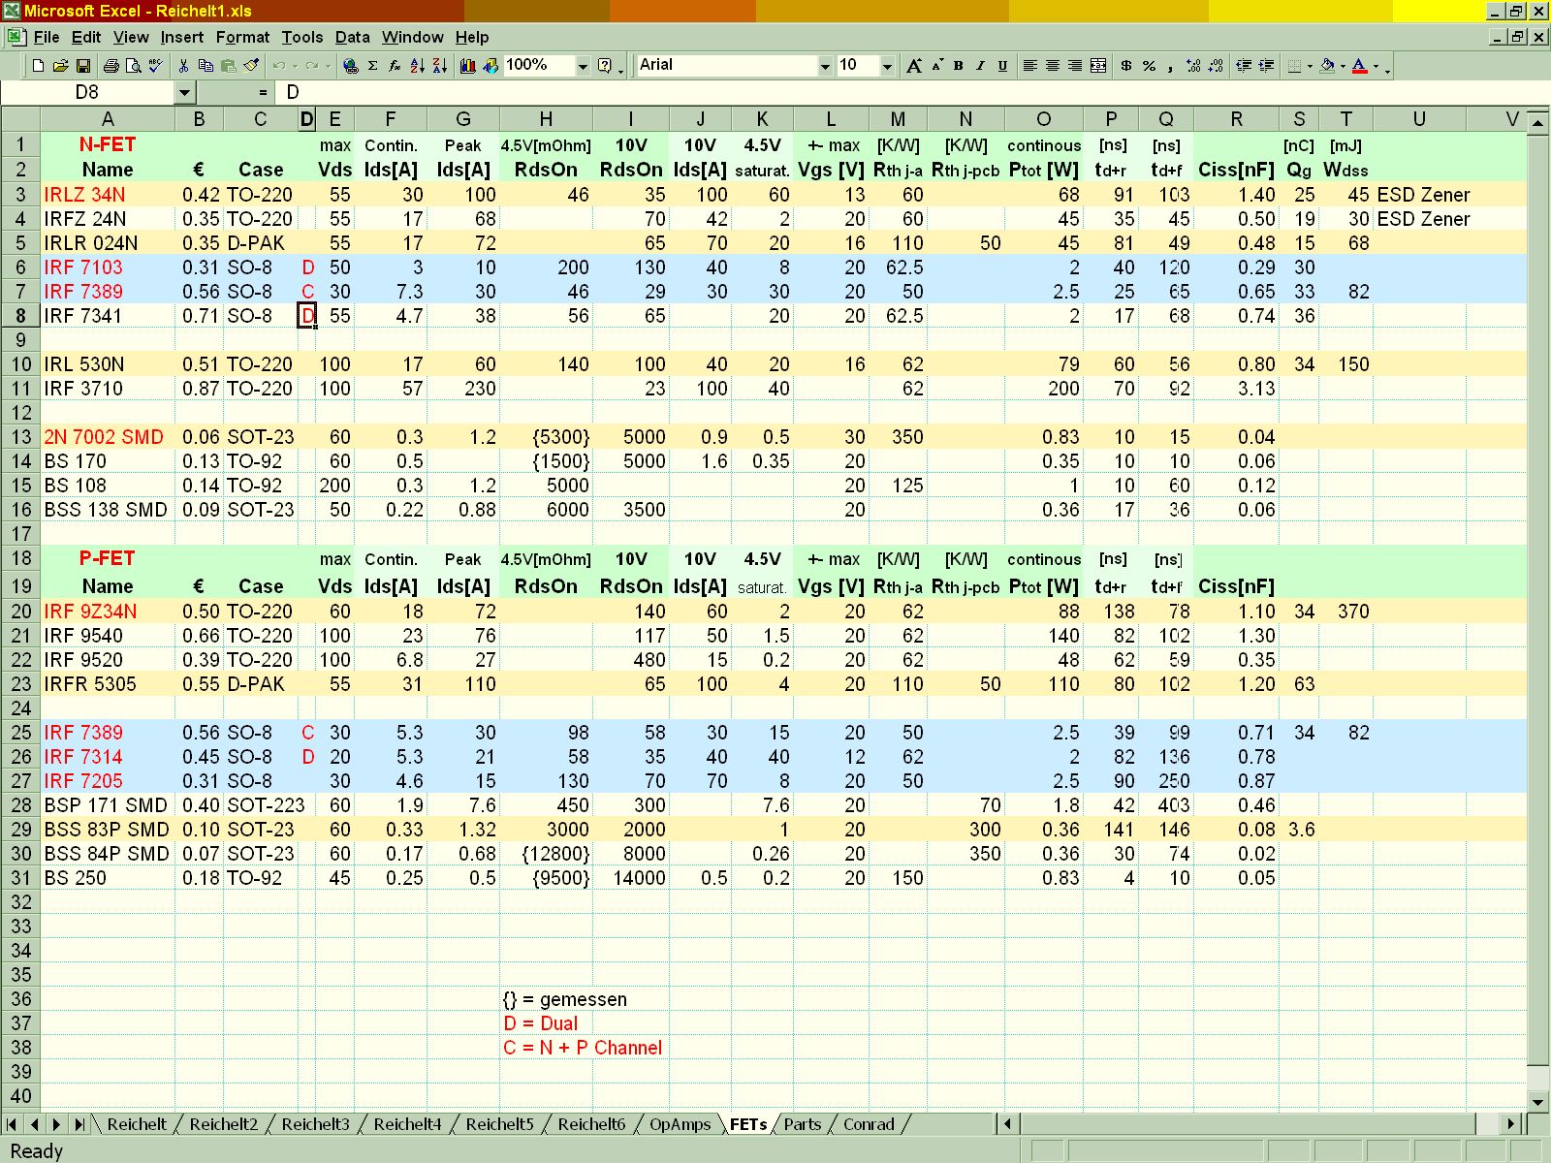Open the Chart Wizard

[468, 66]
